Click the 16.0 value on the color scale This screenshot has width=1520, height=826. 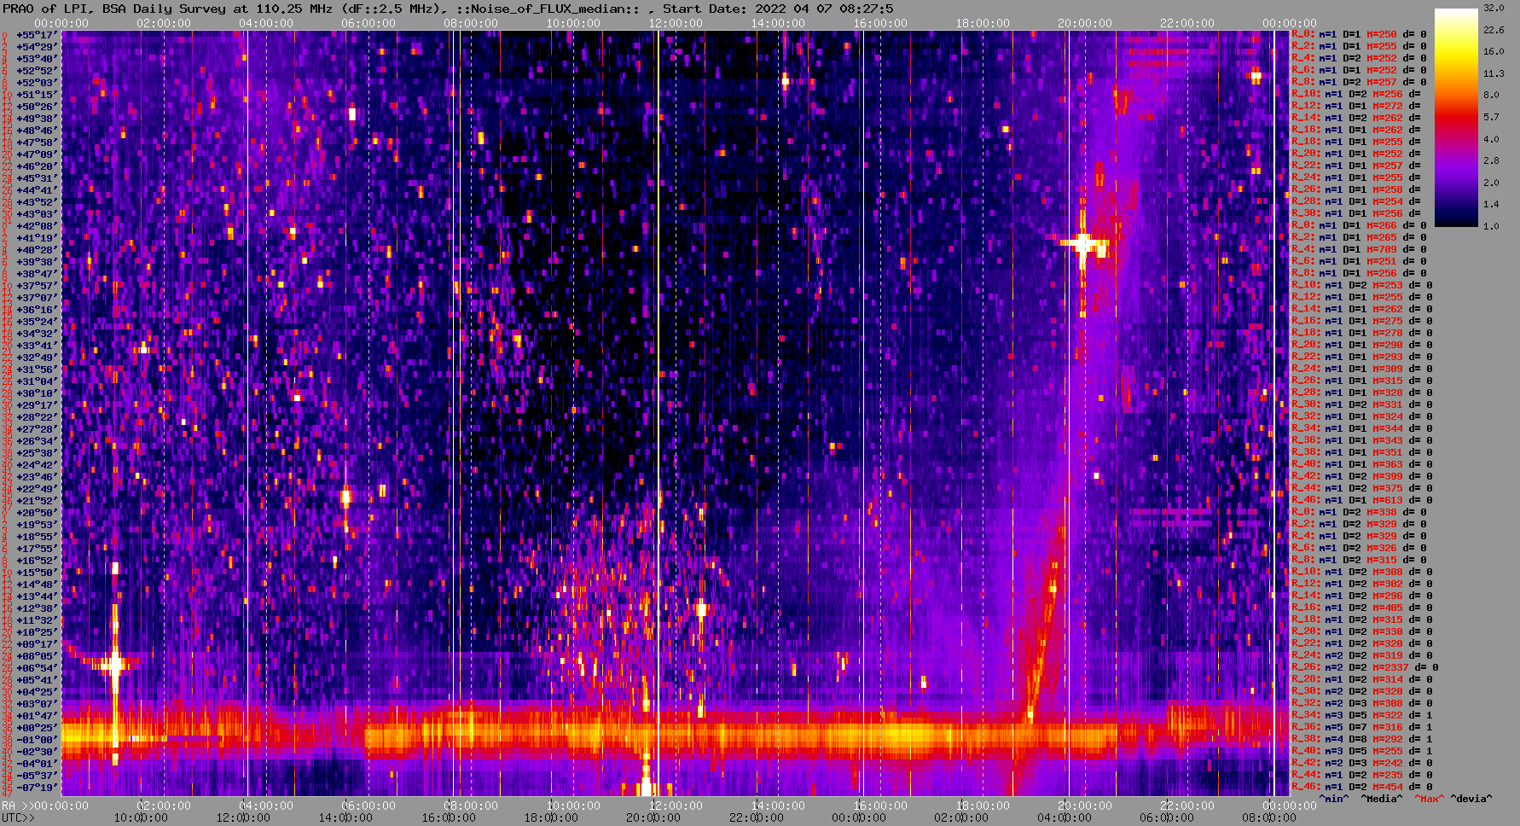1494,51
